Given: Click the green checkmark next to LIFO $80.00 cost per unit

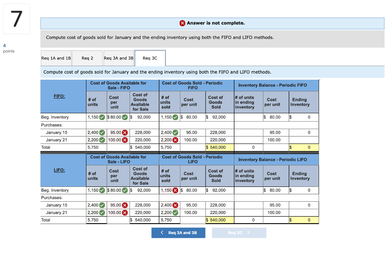Looking at the screenshot, I should pyautogui.click(x=125, y=190).
